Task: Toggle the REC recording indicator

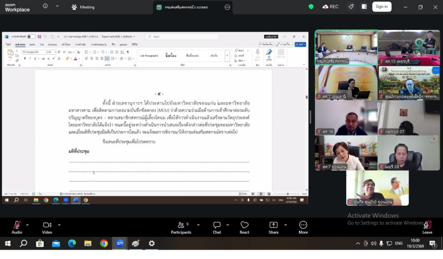Action: pos(331,7)
